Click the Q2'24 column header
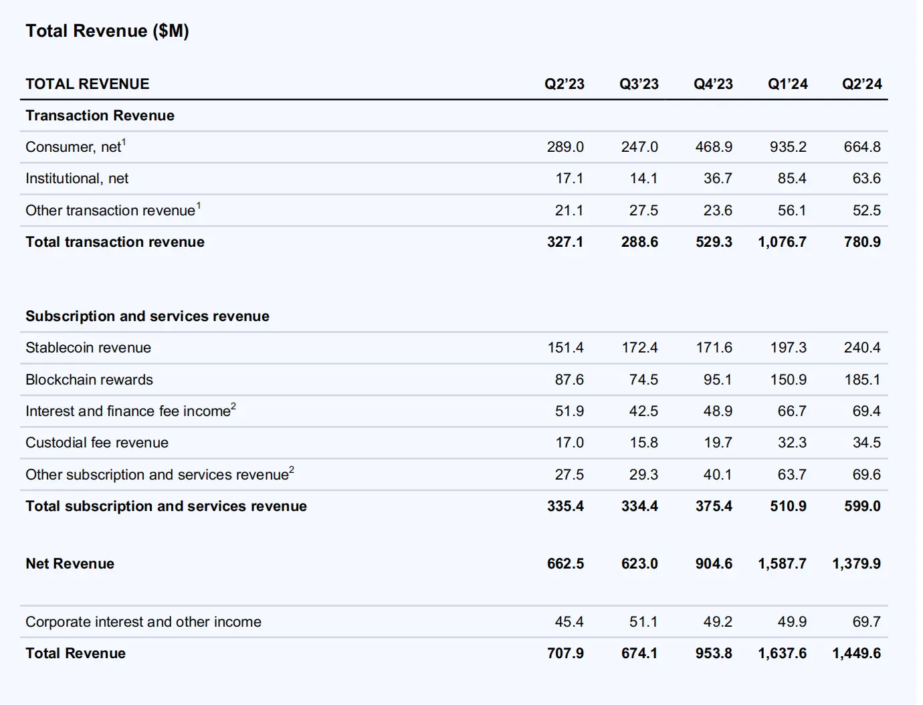This screenshot has width=923, height=705. 862,84
